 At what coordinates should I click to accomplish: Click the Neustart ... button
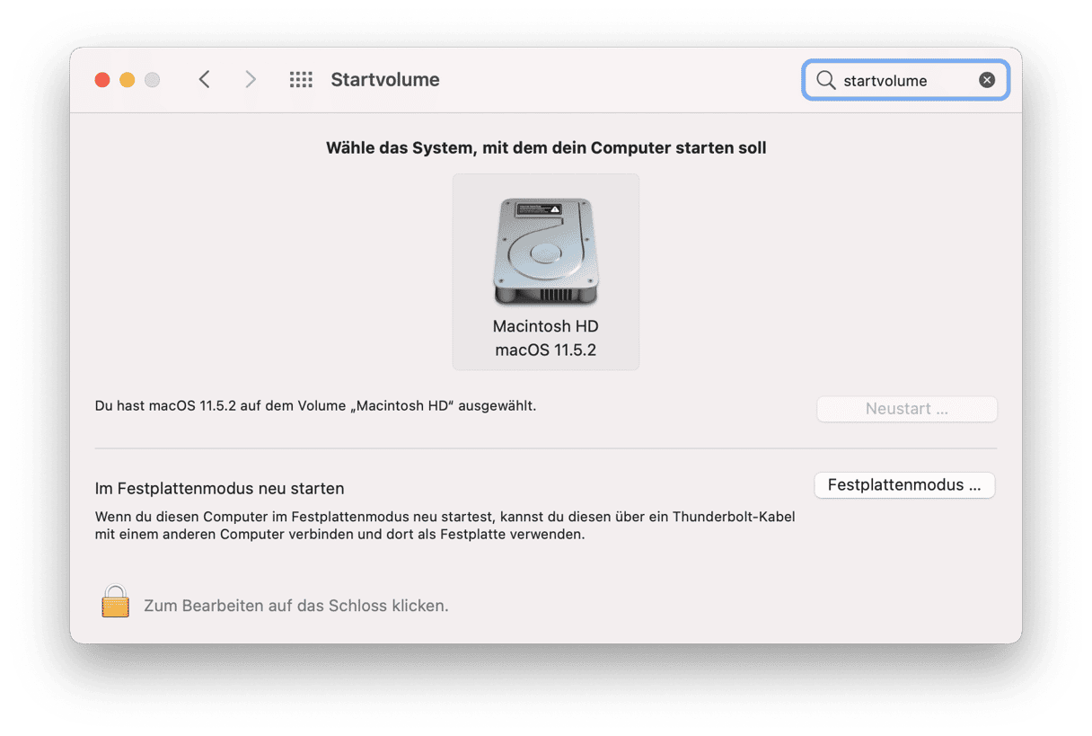(x=907, y=409)
